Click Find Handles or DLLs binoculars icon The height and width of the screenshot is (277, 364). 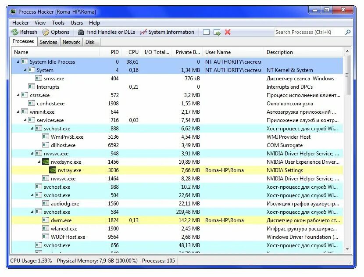81,32
